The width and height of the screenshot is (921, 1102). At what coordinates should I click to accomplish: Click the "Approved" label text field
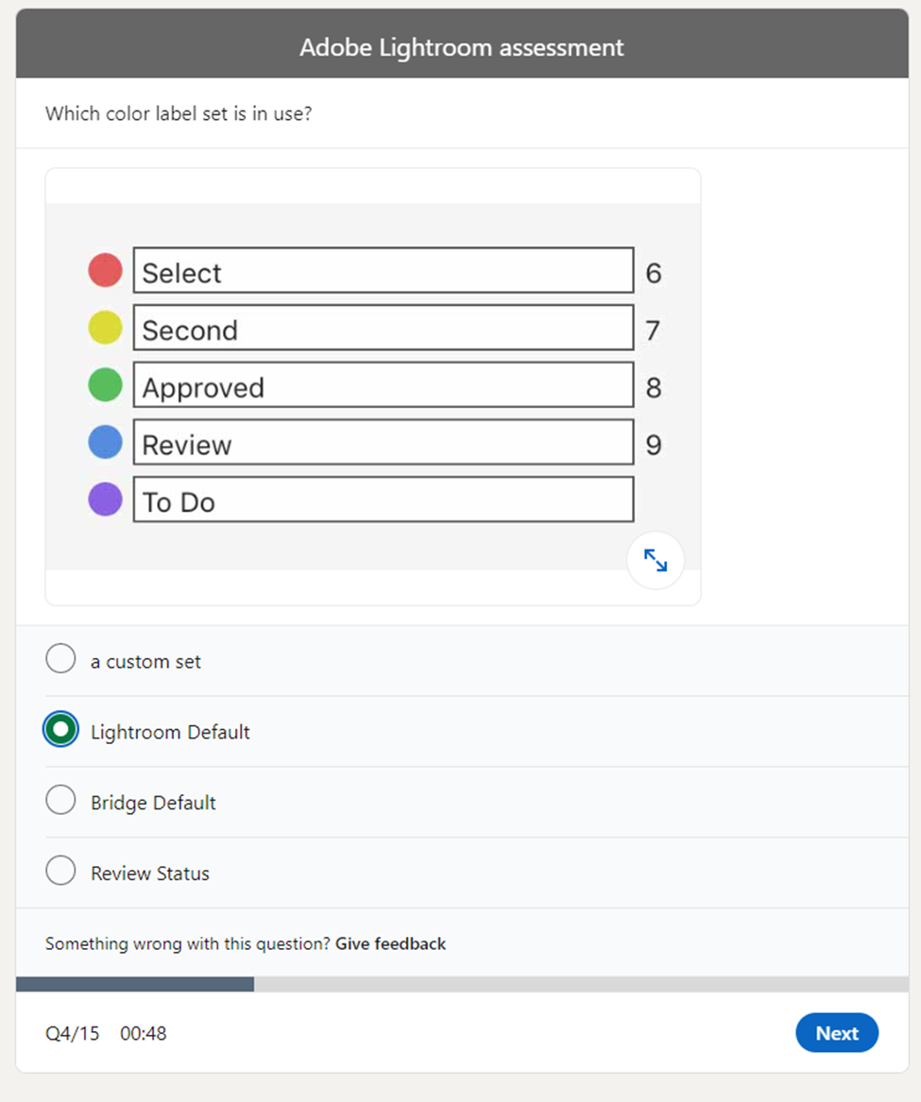383,385
